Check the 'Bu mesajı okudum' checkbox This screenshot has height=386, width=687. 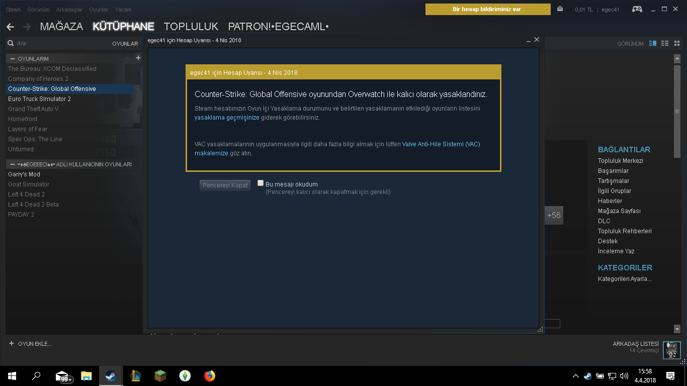click(261, 183)
